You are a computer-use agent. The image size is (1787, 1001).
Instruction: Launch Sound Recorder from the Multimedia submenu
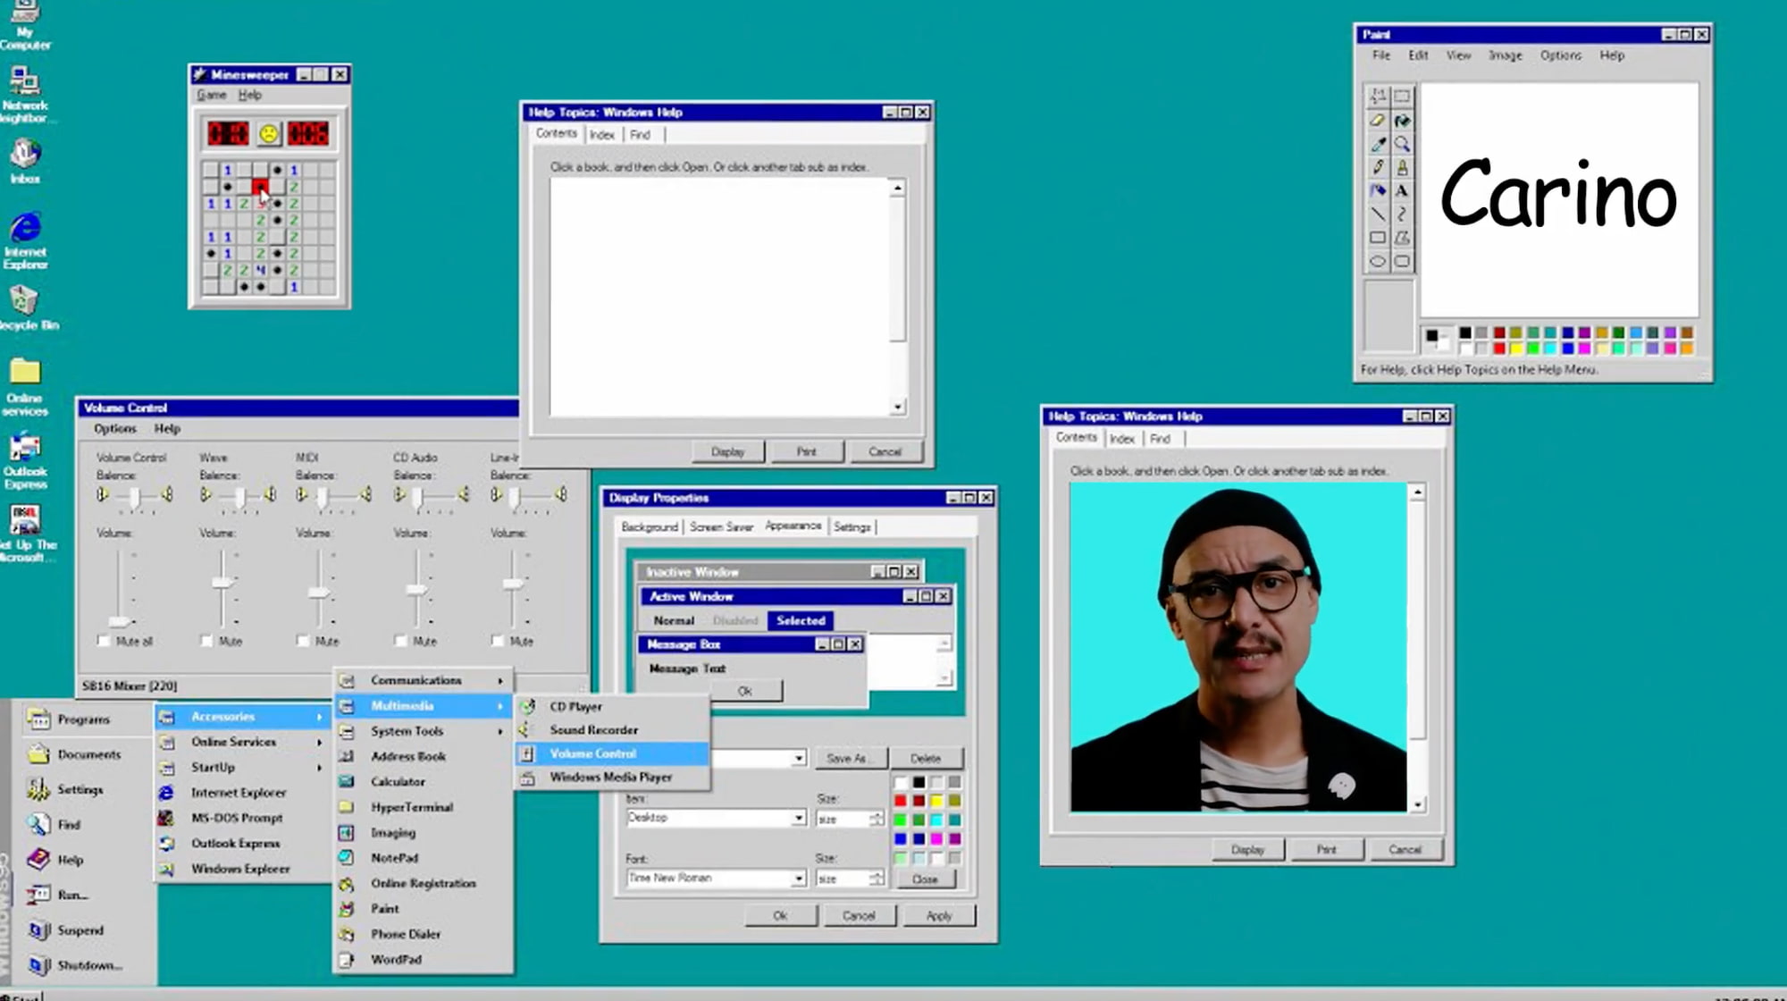[x=612, y=730]
